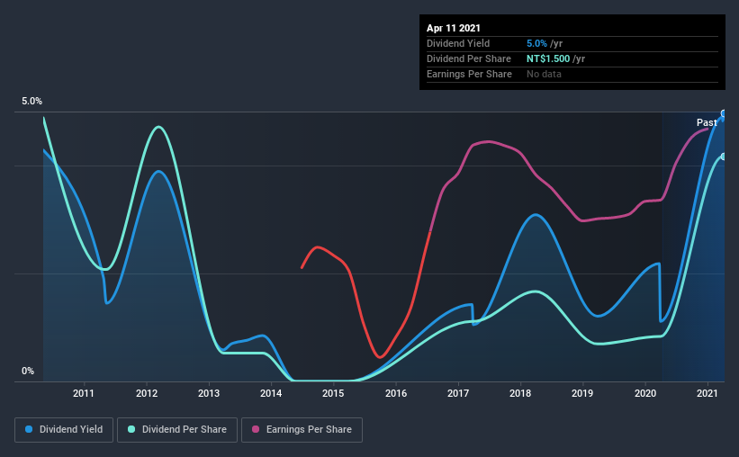
Task: Click the NT$1.500 Dividend Per Share value
Action: click(x=548, y=58)
